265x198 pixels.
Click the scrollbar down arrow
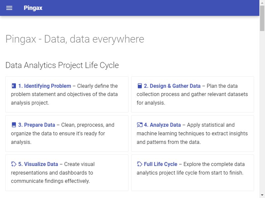click(x=262, y=195)
